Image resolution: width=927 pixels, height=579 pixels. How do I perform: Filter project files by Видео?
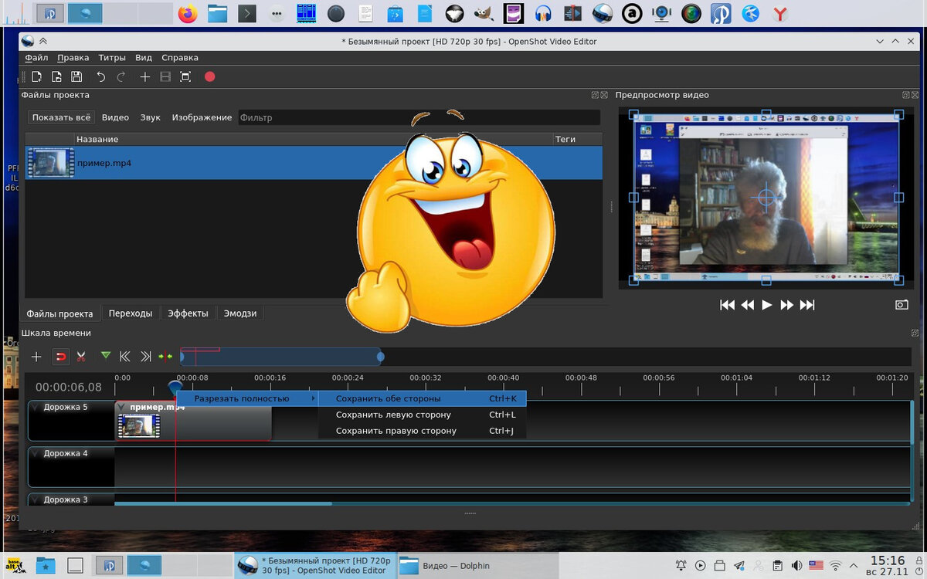coord(115,117)
